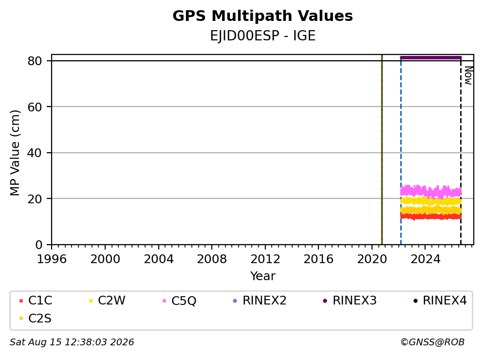
Task: Click the 2012 x-axis tick label
Action: [265, 259]
